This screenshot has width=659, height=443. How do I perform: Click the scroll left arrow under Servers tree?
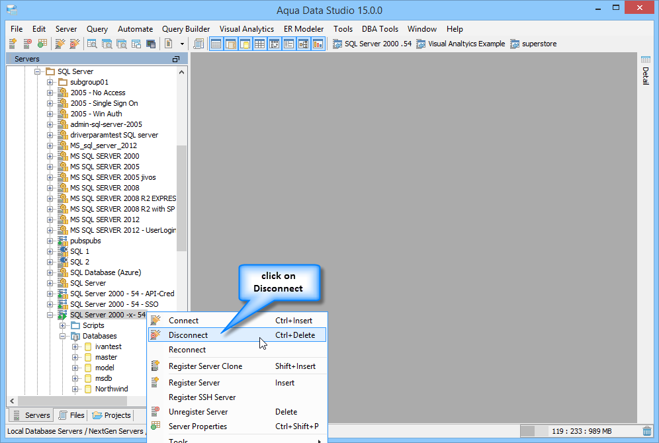tap(12, 401)
